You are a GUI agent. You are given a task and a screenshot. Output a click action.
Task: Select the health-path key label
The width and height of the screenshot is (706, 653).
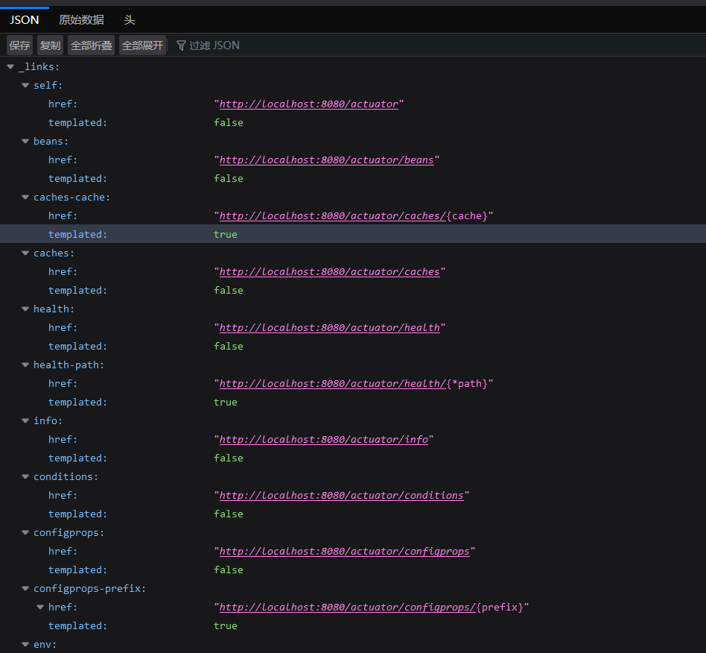click(69, 365)
